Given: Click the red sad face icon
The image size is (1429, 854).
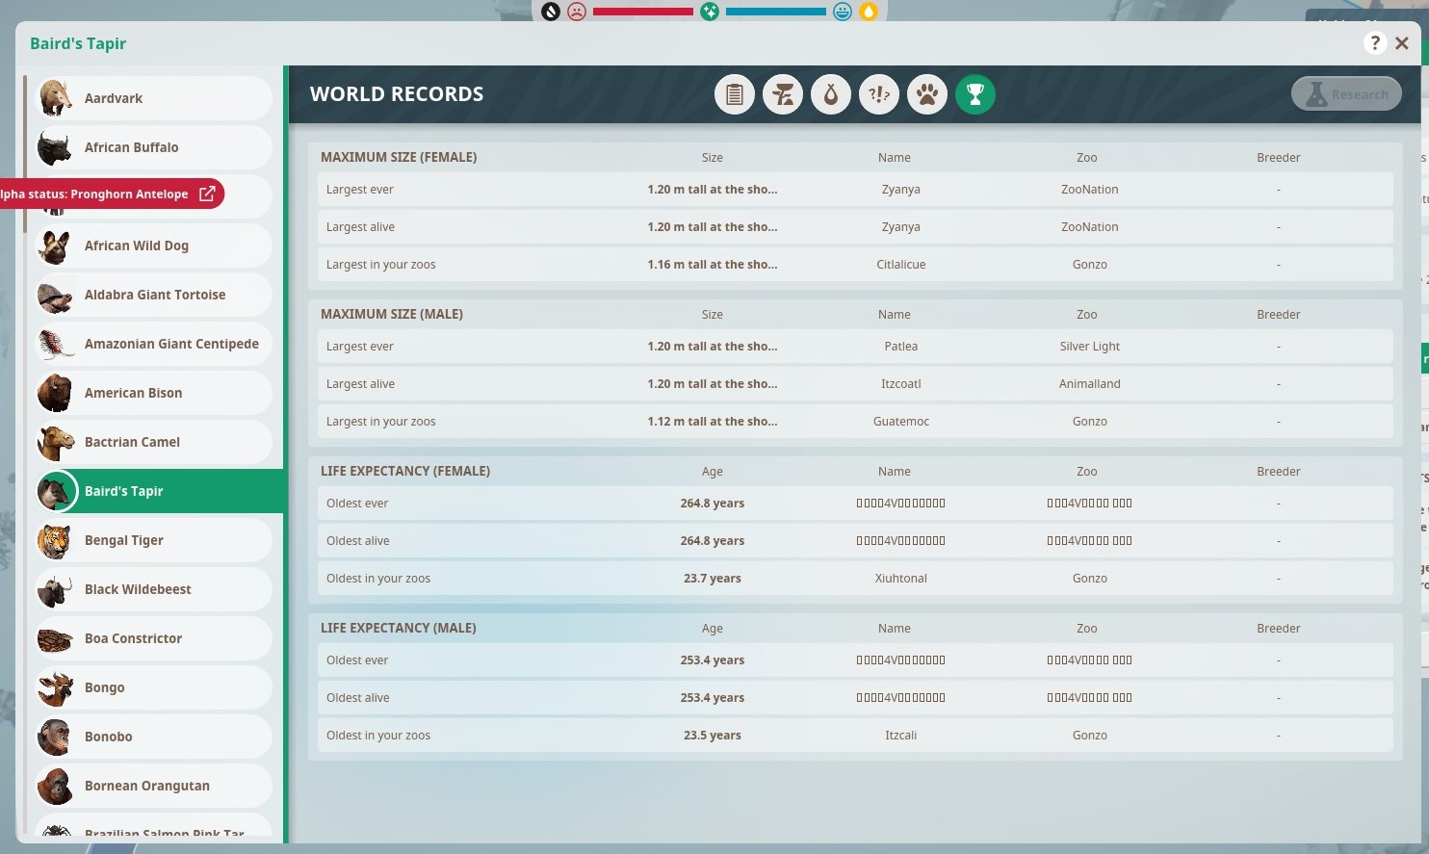Looking at the screenshot, I should point(577,12).
